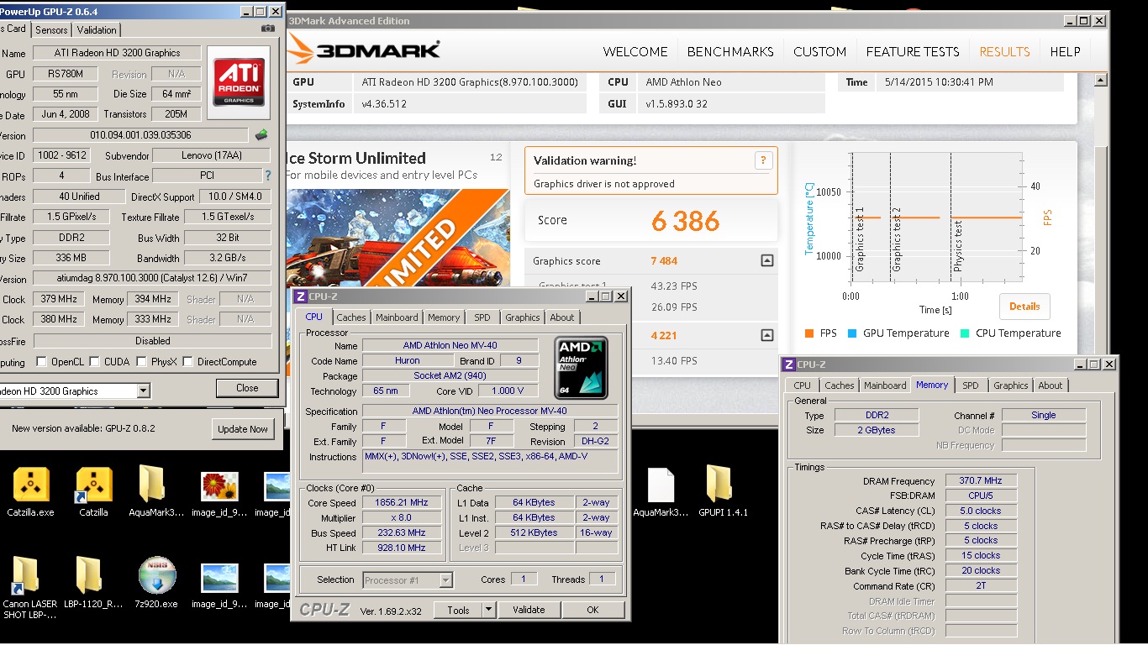Open the Tools dropdown arrow in CPU-Z
Viewport: 1148px width, 645px height.
(x=488, y=610)
